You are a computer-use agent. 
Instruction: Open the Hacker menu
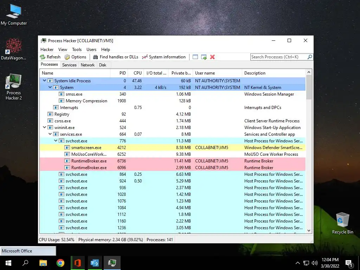click(x=47, y=49)
